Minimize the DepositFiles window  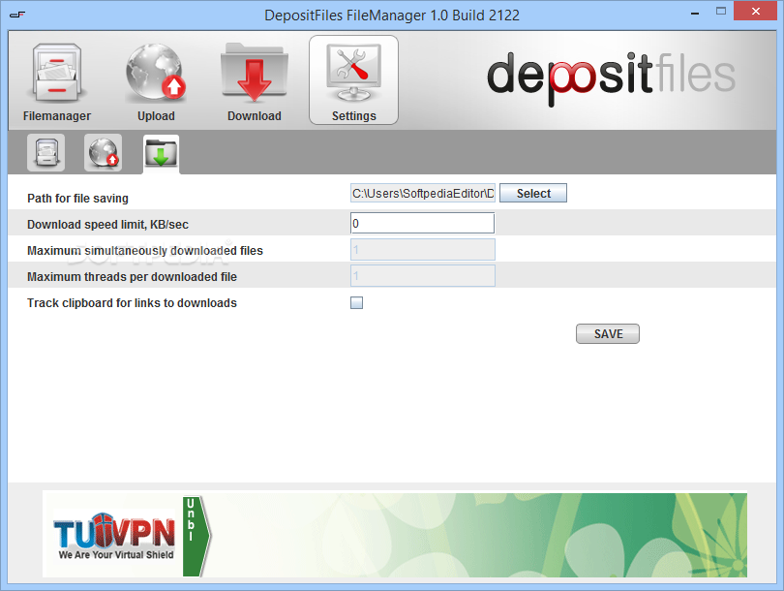pyautogui.click(x=695, y=13)
